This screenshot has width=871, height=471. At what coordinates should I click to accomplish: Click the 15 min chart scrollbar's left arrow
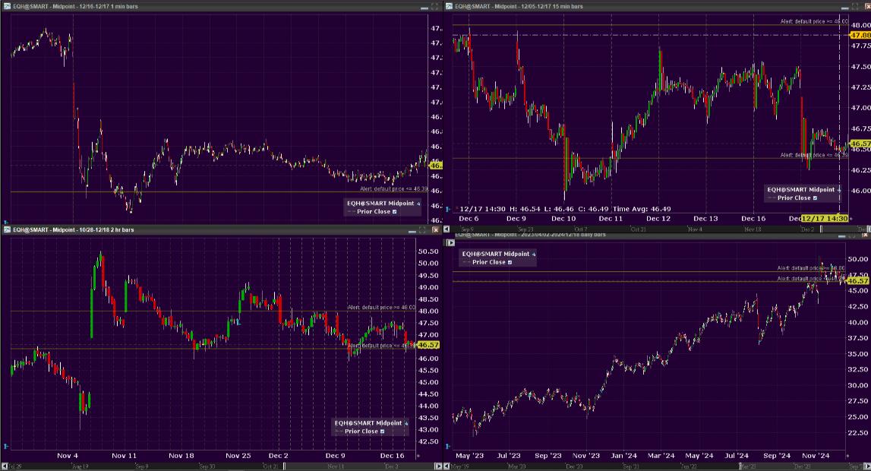[447, 229]
